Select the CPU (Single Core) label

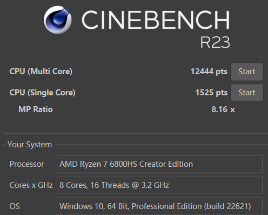point(42,93)
